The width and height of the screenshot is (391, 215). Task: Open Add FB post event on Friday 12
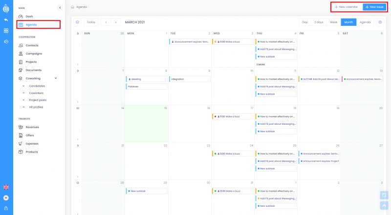[x=319, y=79]
